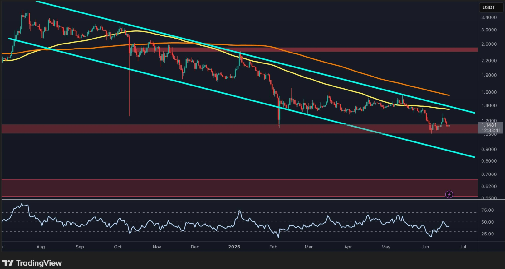This screenshot has width=505, height=269.
Task: Click the purple lightning bolt event icon
Action: [x=449, y=195]
